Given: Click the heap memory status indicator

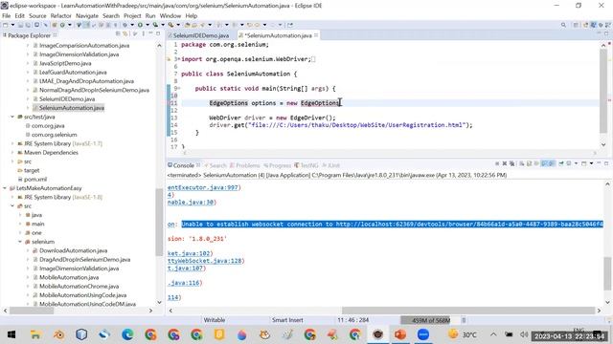Looking at the screenshot, I should point(430,320).
